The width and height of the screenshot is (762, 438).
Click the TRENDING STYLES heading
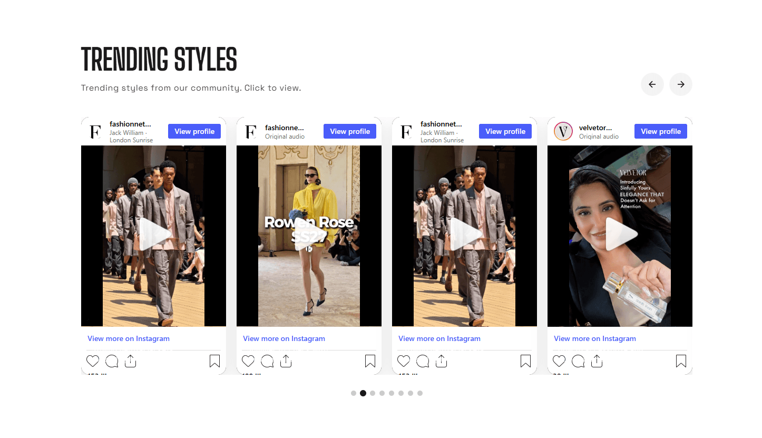coord(159,59)
